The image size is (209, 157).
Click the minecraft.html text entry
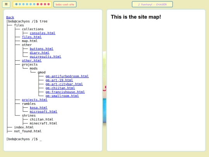(43, 123)
